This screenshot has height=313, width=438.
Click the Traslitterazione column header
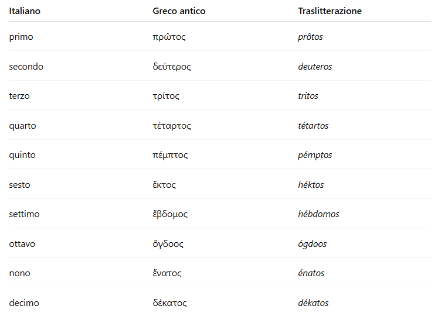[x=330, y=11]
